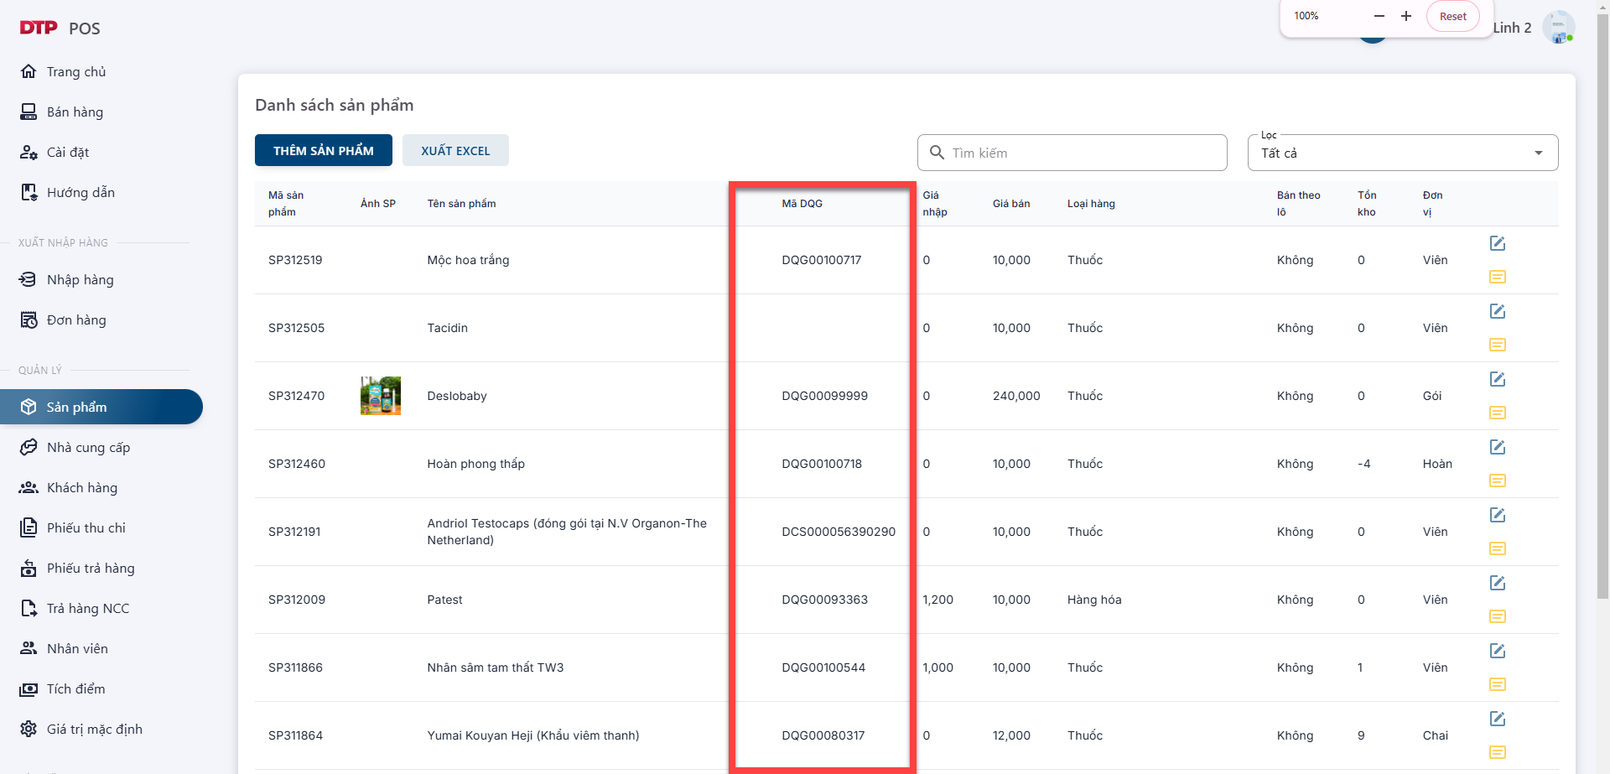1610x774 pixels.
Task: Click the user avatar icon next to Linh 2
Action: (x=1558, y=28)
